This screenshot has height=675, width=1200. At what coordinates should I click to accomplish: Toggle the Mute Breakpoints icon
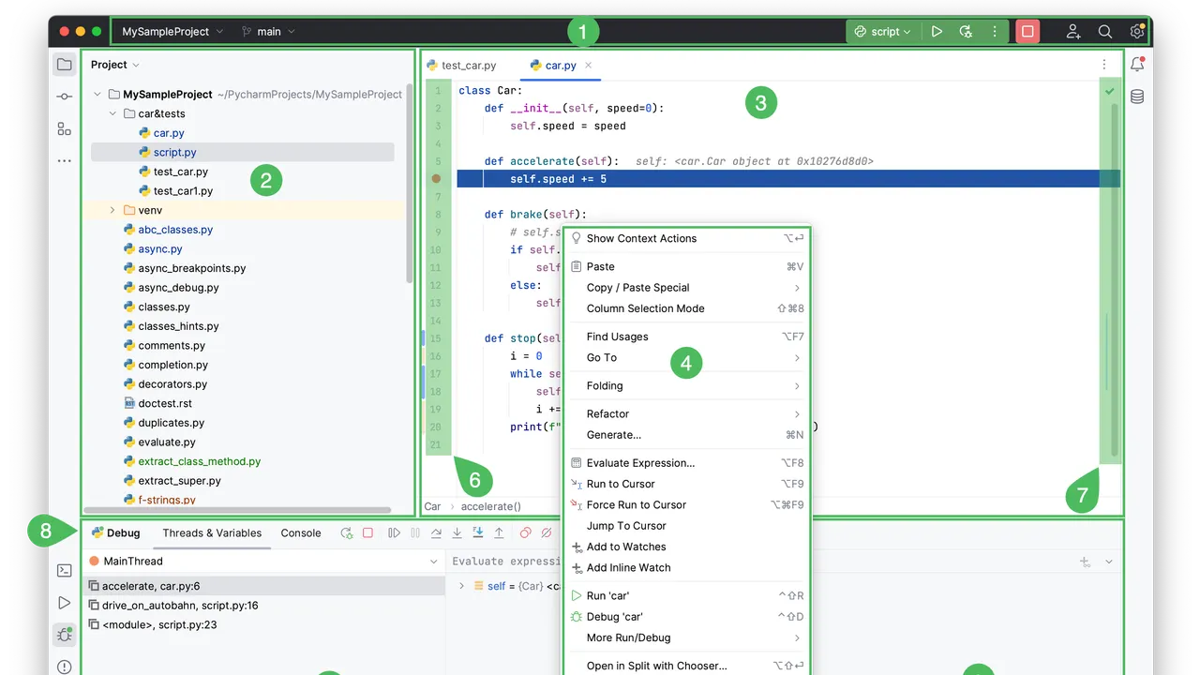[x=547, y=532]
